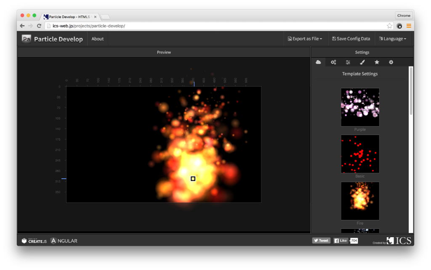The height and width of the screenshot is (270, 431).
Task: Click the emitter position square handle
Action: [193, 179]
